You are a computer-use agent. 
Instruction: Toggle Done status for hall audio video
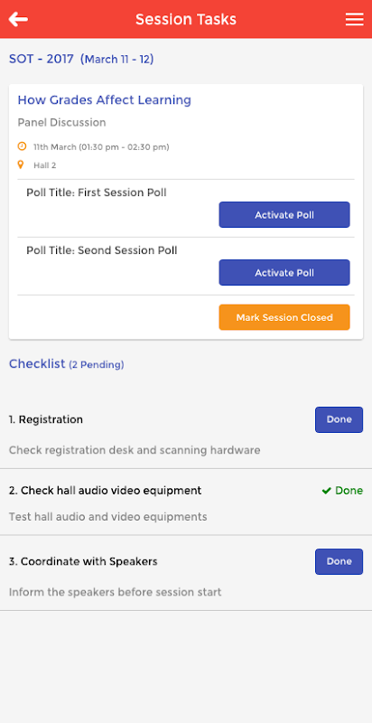pyautogui.click(x=342, y=491)
